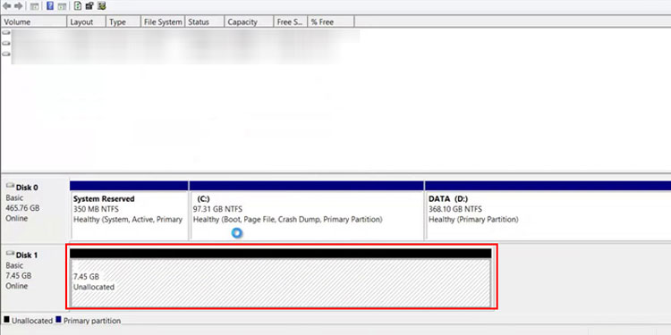Sort by the File System column header

163,21
